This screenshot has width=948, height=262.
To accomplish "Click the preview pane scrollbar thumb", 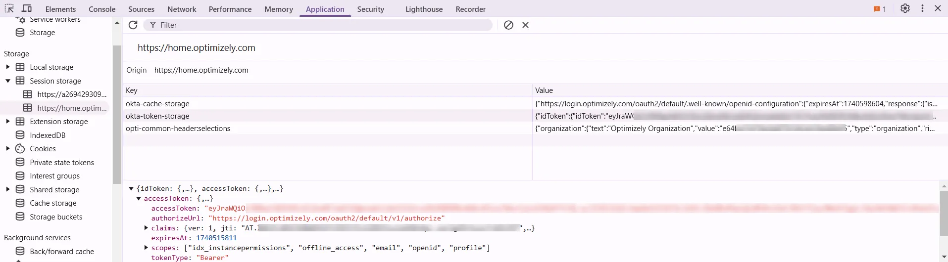I will tap(944, 214).
